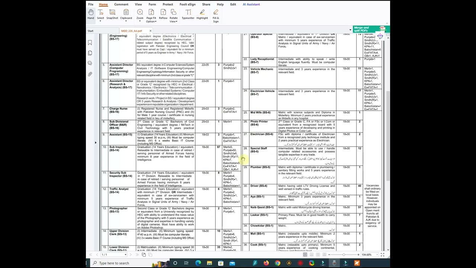The height and width of the screenshot is (268, 476).
Task: Adjust the zoom slider handle
Action: coord(344,255)
